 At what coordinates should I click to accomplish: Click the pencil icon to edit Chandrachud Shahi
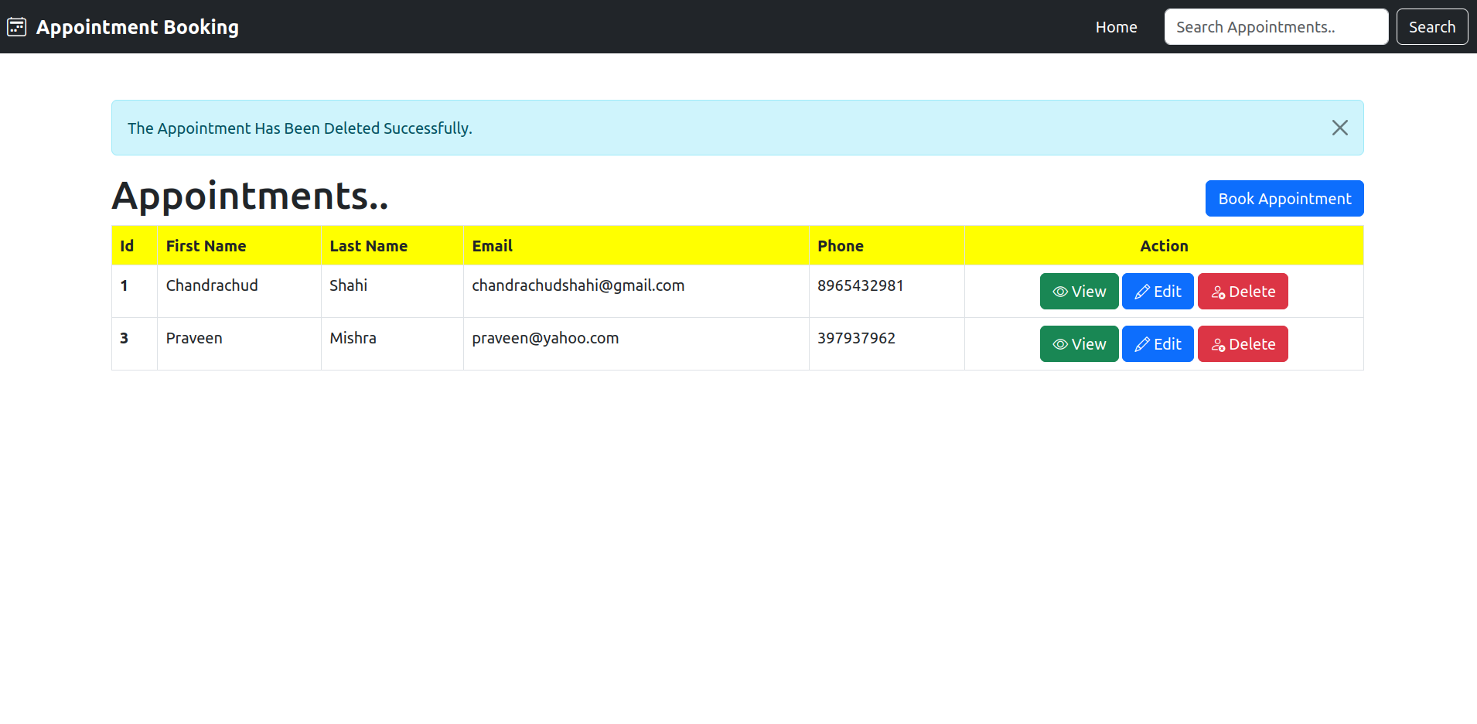1141,292
